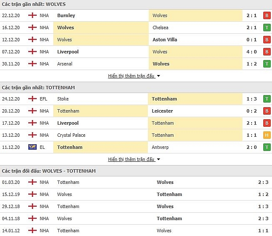Click the dropdown arrow under Tottenham recent matches
Image resolution: width=272 pixels, height=236 pixels.
click(158, 159)
